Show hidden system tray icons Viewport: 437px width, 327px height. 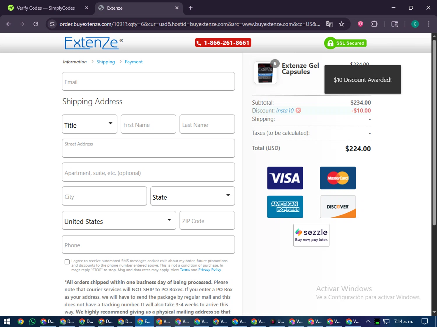368,321
